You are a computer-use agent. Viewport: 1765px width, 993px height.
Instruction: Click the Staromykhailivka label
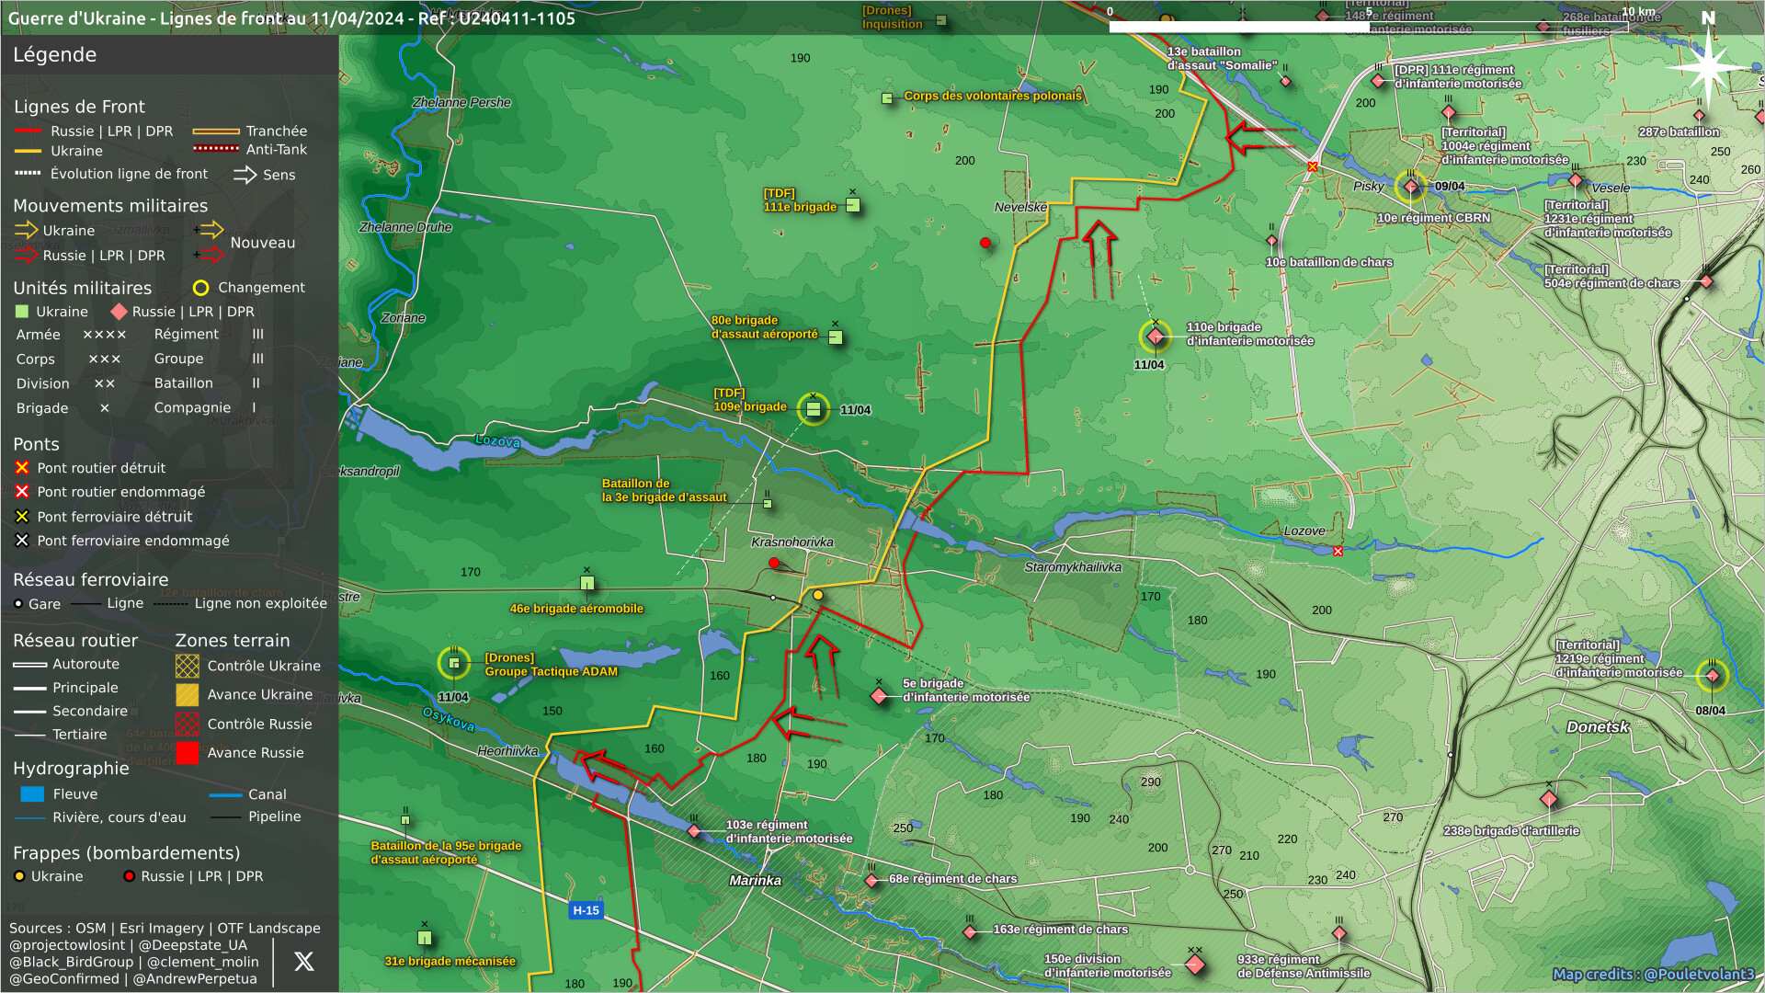click(x=1073, y=567)
